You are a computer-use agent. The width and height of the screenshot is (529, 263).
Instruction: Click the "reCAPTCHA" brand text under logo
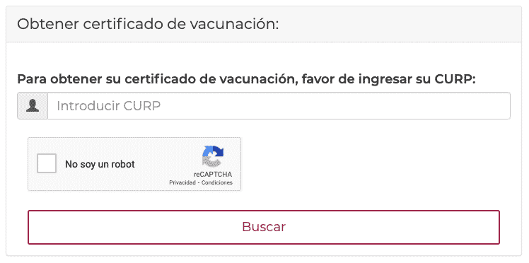213,175
